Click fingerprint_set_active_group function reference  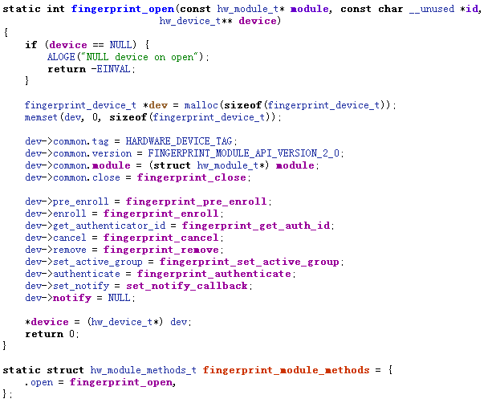pyautogui.click(x=250, y=262)
